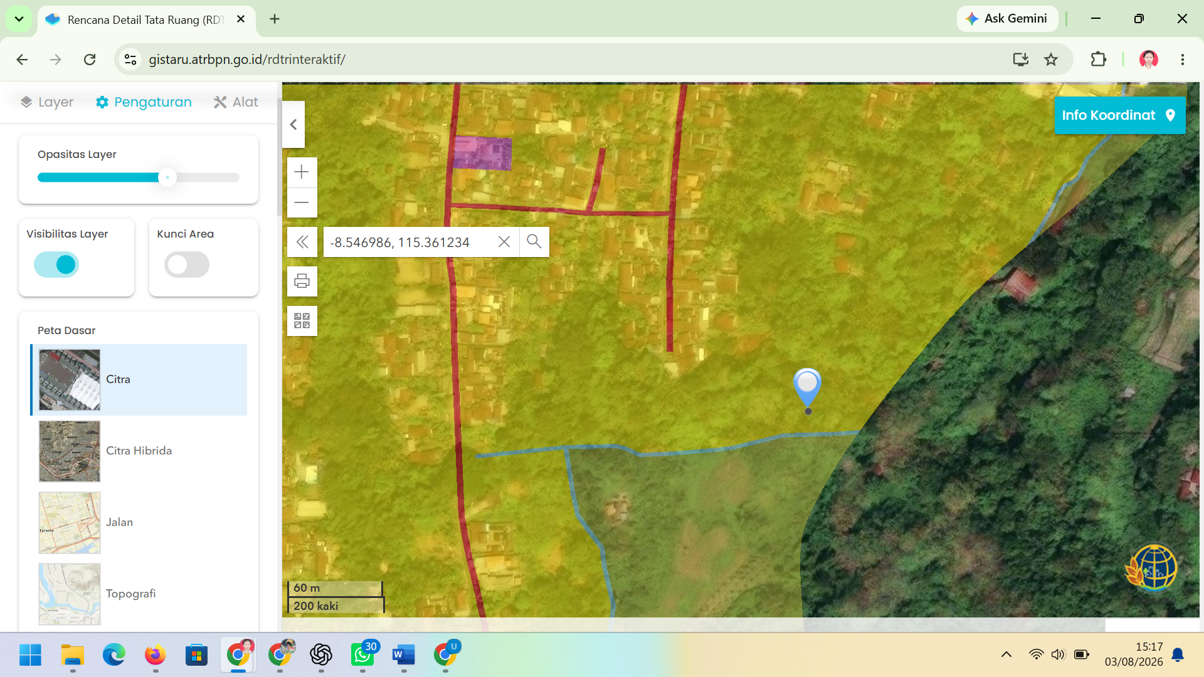Open the Extensions puzzle icon
The image size is (1204, 677).
coord(1098,60)
